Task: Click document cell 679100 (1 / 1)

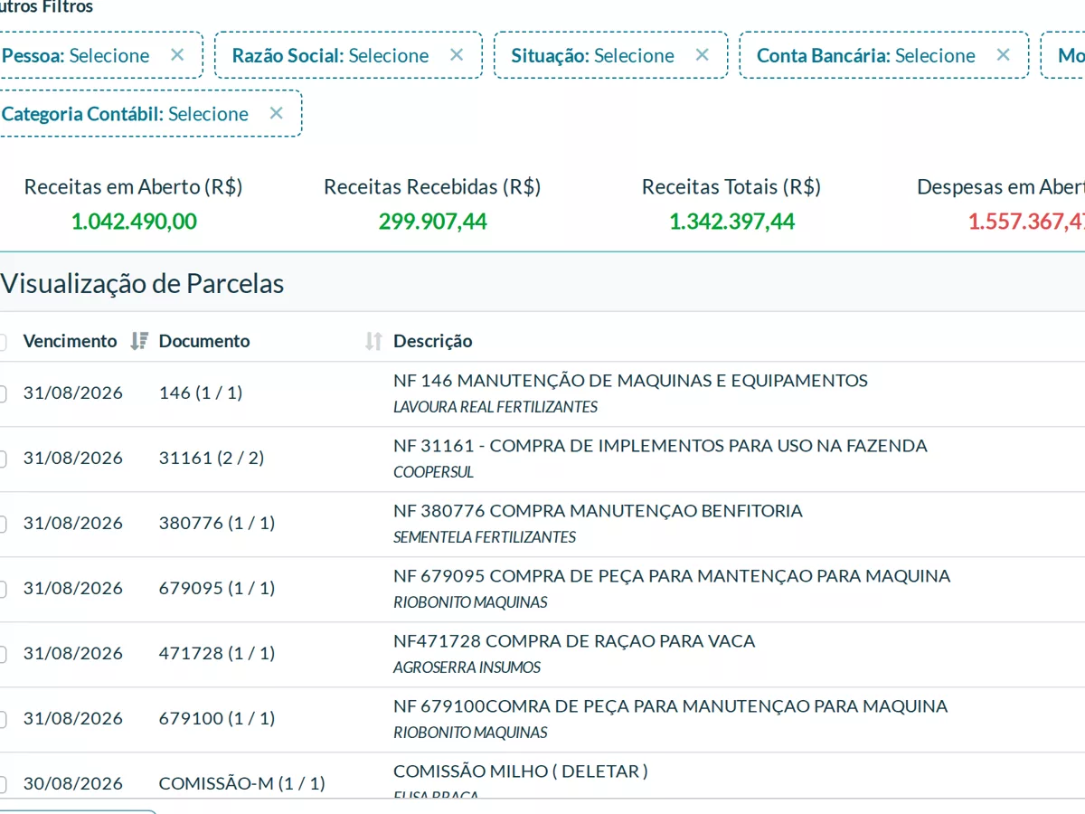Action: [x=217, y=718]
